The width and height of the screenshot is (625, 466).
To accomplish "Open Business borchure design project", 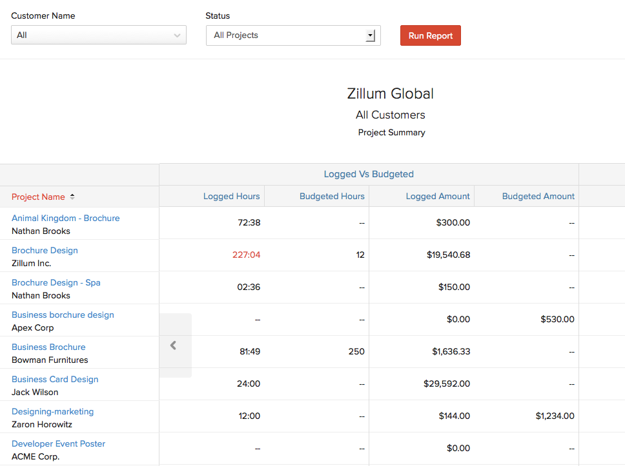I will tap(63, 315).
